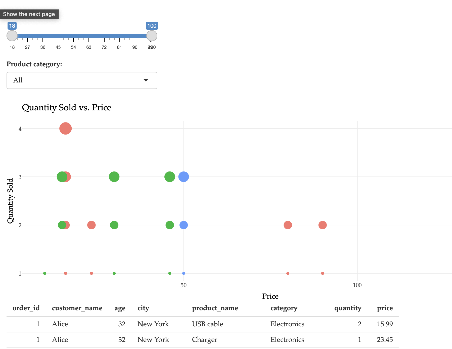Image resolution: width=452 pixels, height=349 pixels.
Task: Click the leftmost small green dot at quantity 1
Action: point(45,273)
